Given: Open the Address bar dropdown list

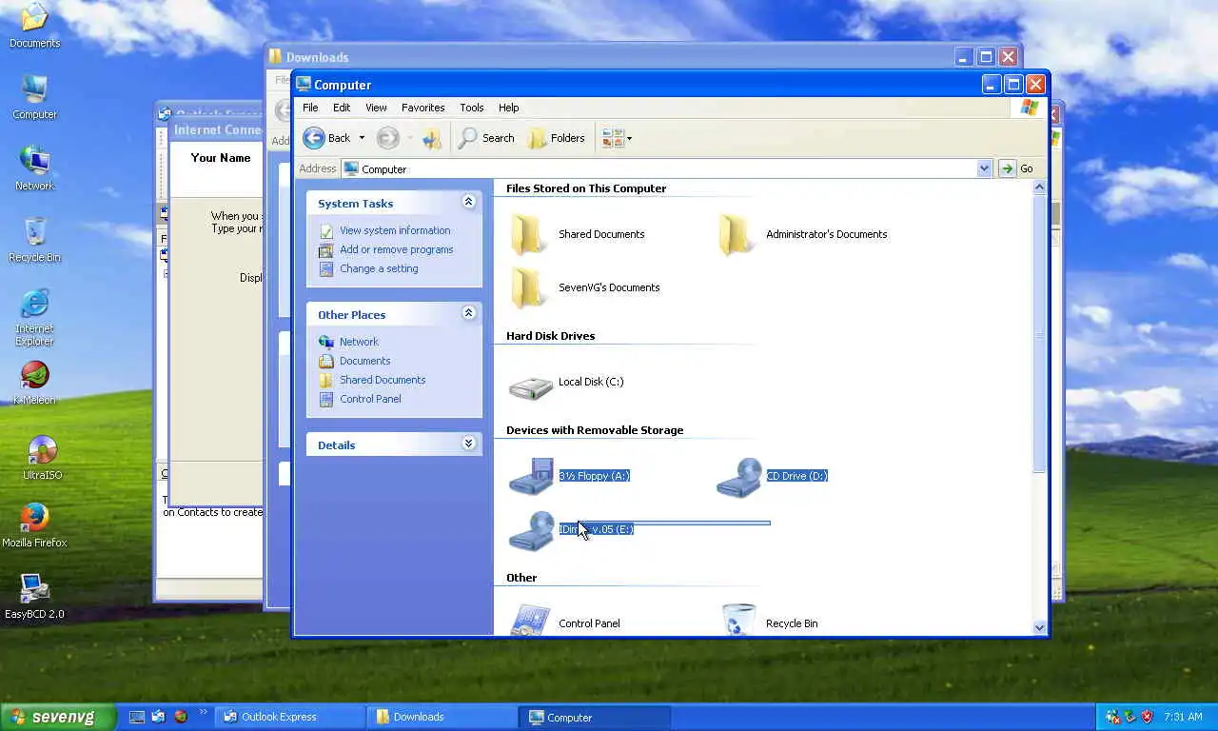Looking at the screenshot, I should point(984,168).
